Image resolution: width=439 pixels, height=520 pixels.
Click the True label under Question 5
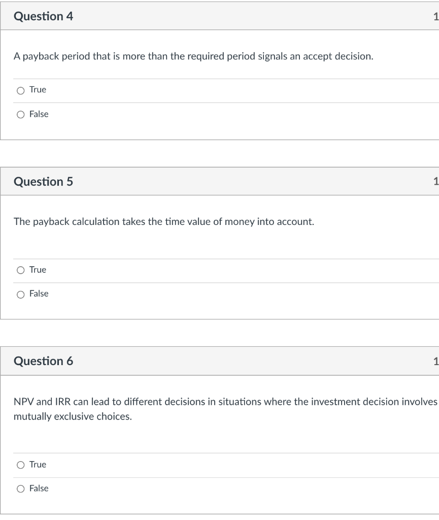pyautogui.click(x=38, y=270)
